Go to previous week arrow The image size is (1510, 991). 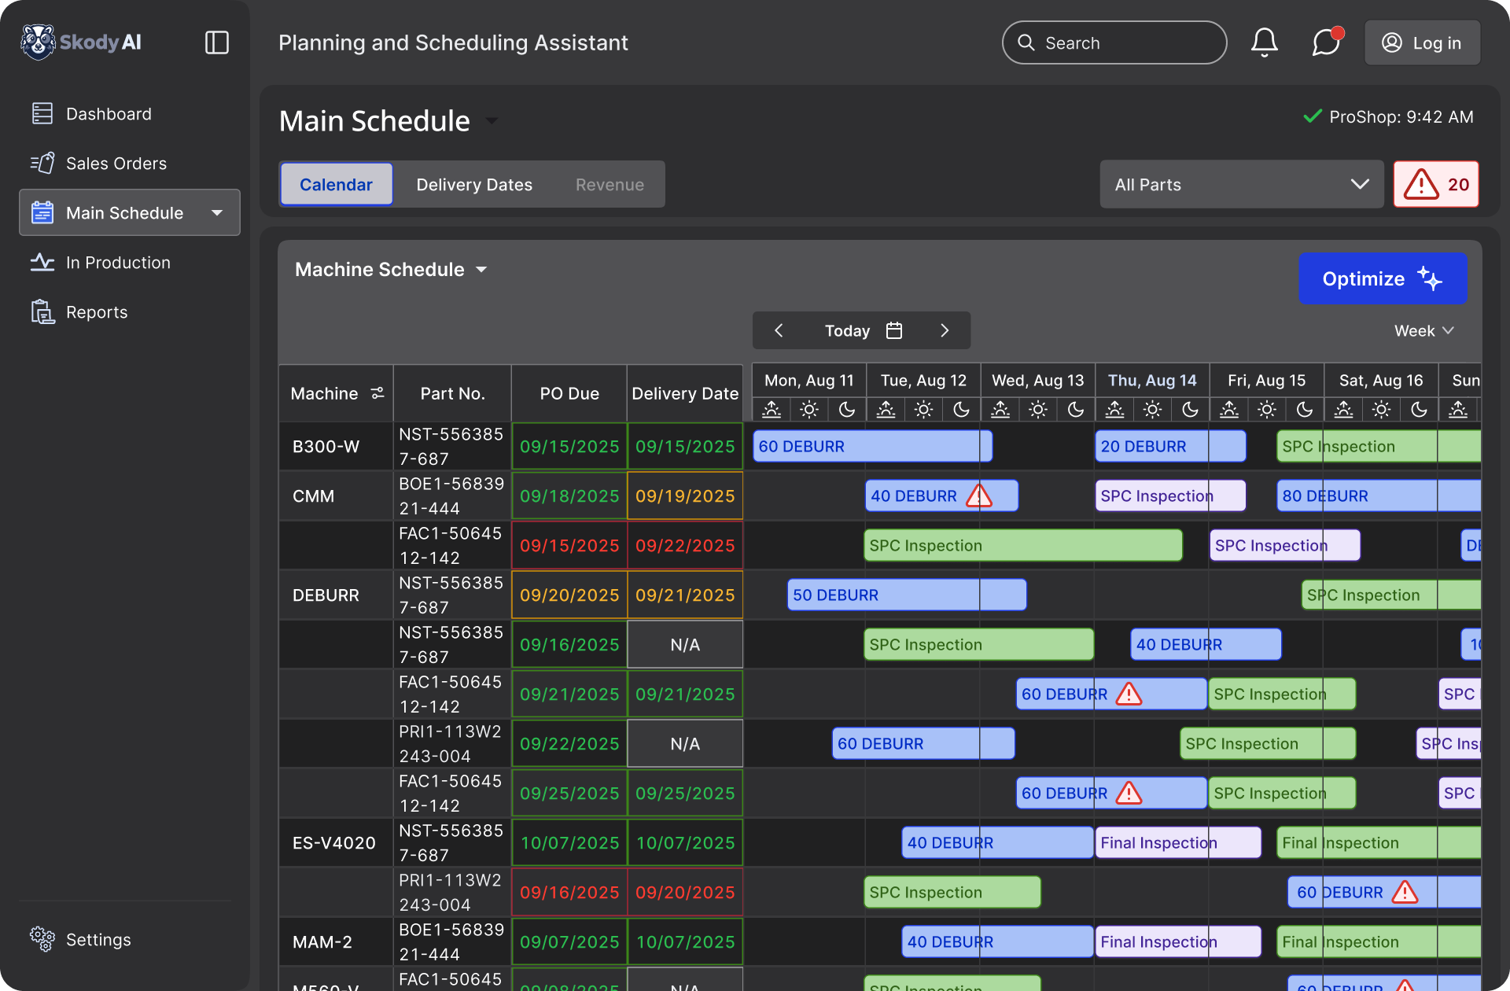[779, 330]
